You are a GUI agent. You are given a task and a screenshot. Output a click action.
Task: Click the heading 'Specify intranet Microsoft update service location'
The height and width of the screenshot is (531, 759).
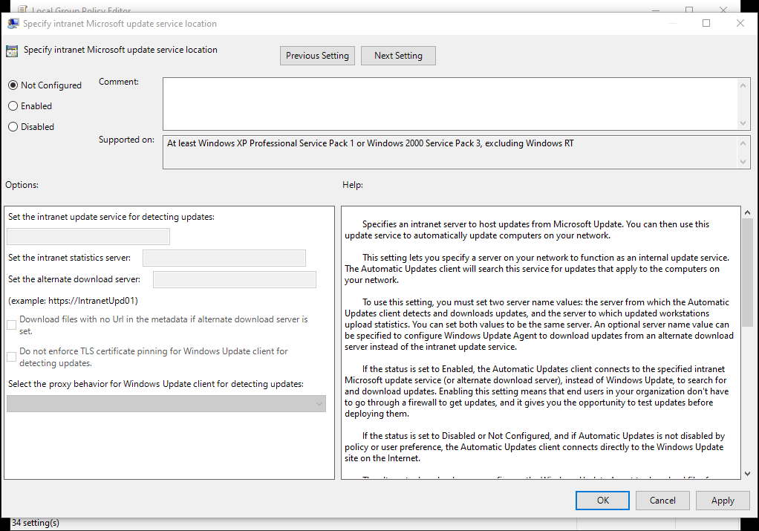[120, 49]
